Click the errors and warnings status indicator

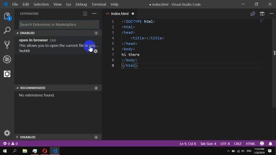(10, 143)
